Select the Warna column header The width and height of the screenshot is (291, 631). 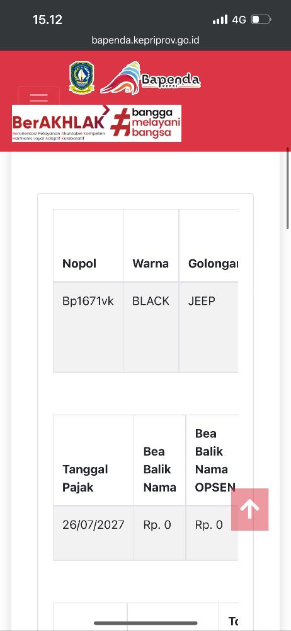[x=151, y=245]
